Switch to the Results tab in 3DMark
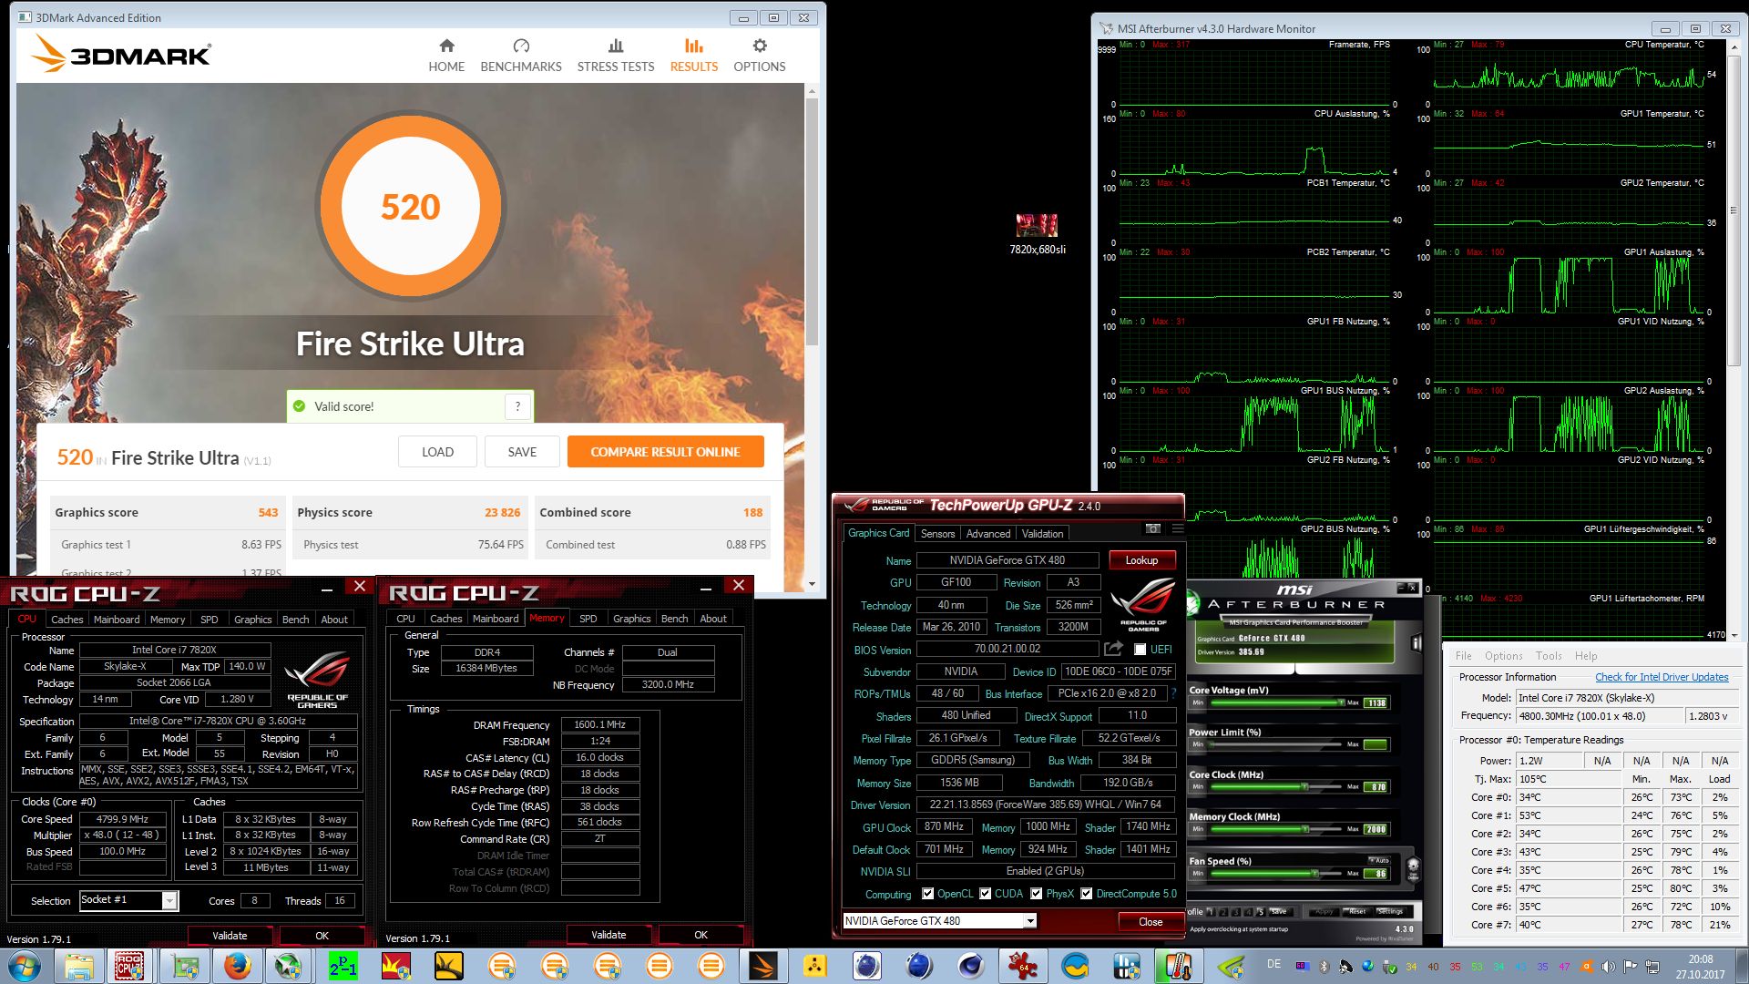Screen dimensions: 1749x984 point(694,56)
